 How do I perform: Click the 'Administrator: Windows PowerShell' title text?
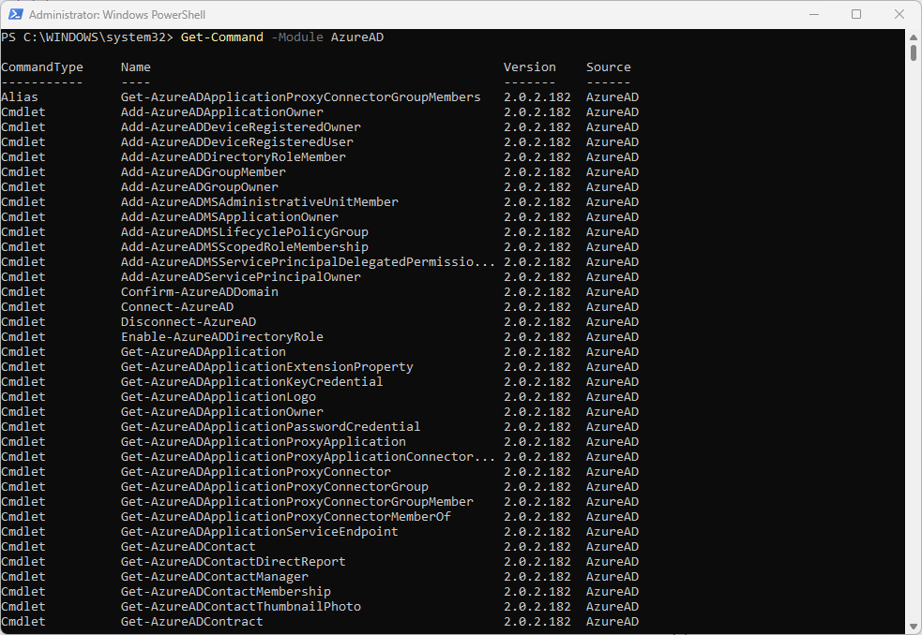pyautogui.click(x=117, y=15)
